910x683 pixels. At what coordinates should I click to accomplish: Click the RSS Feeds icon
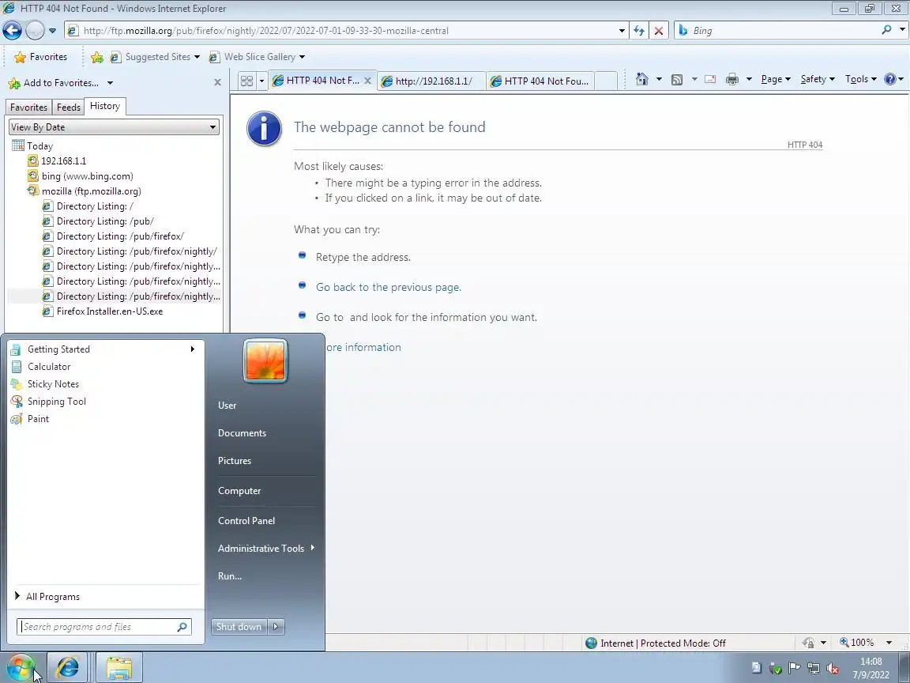click(677, 80)
